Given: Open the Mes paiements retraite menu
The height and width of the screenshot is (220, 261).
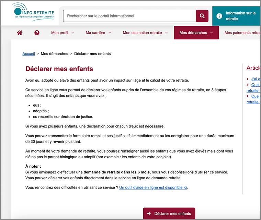Looking at the screenshot, I should pos(242,33).
